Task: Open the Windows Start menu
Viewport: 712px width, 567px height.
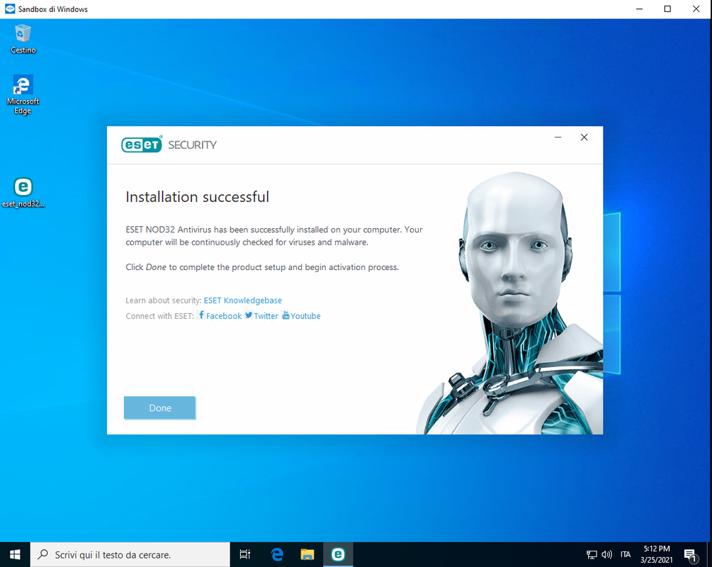Action: [x=15, y=554]
